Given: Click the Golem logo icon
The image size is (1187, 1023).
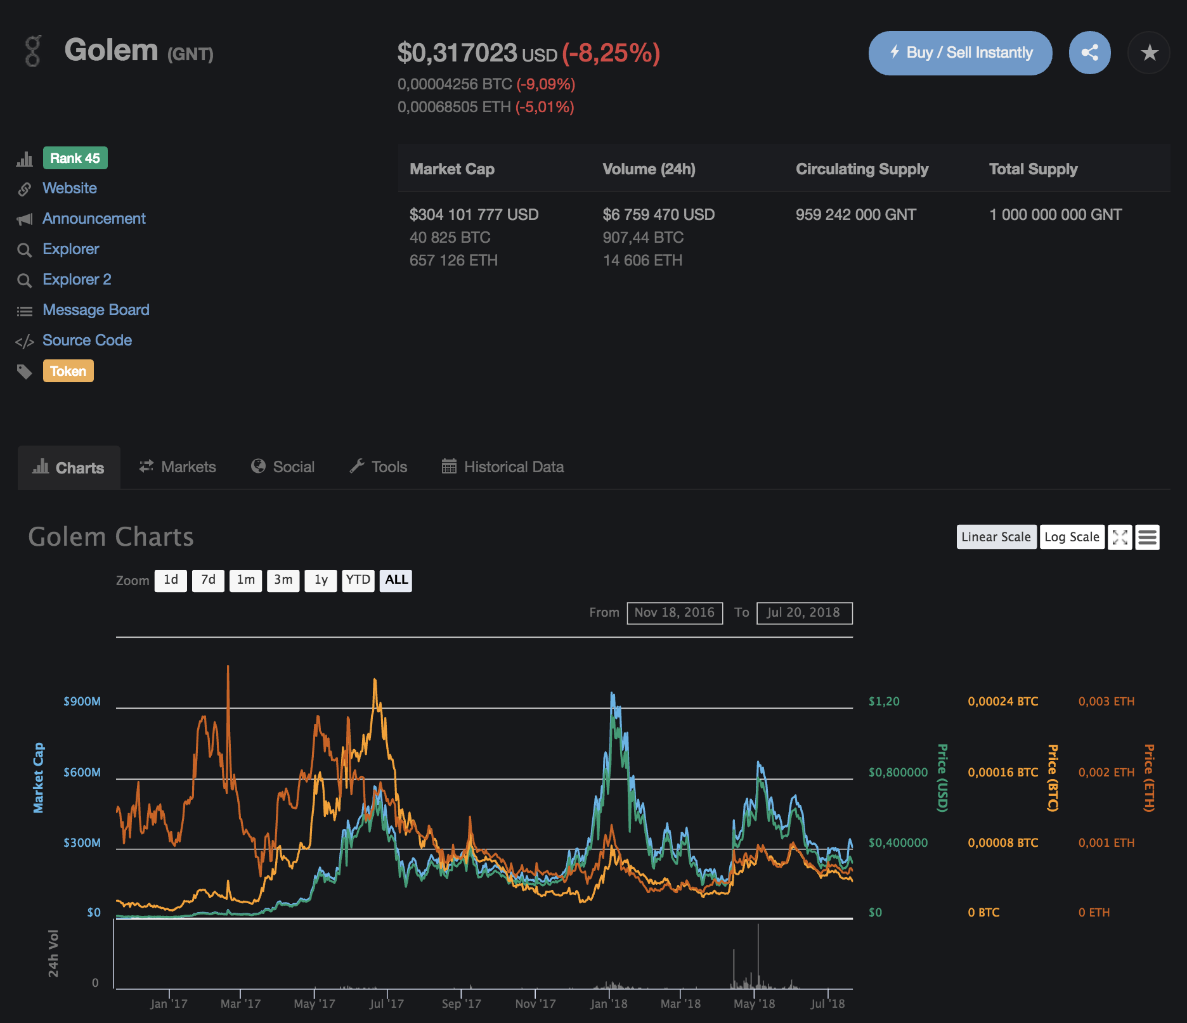Looking at the screenshot, I should [33, 51].
